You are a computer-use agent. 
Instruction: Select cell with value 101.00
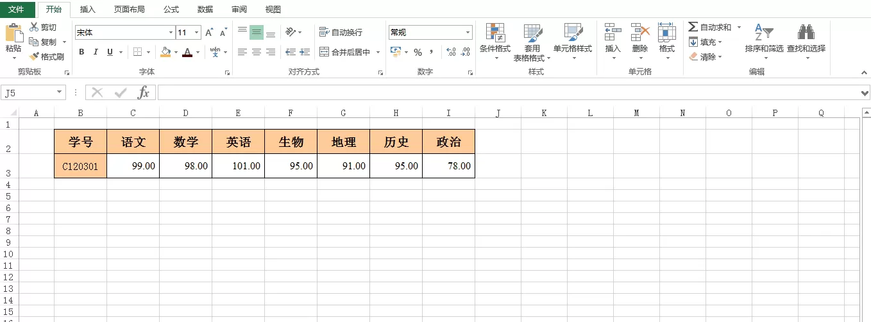[x=238, y=166]
